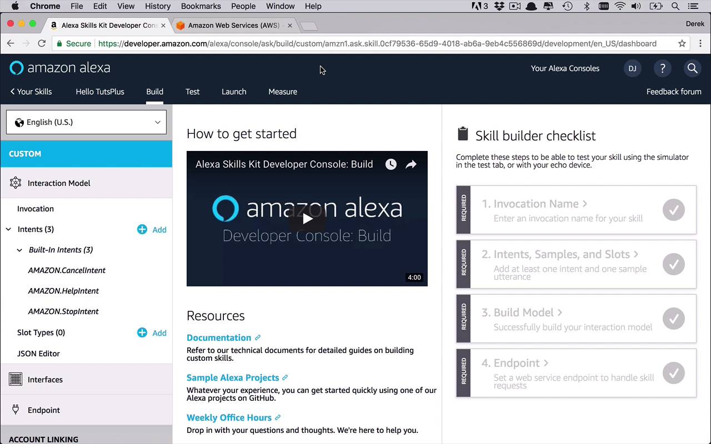The width and height of the screenshot is (711, 444).
Task: Open Your Alexa Consoles menu
Action: point(565,68)
